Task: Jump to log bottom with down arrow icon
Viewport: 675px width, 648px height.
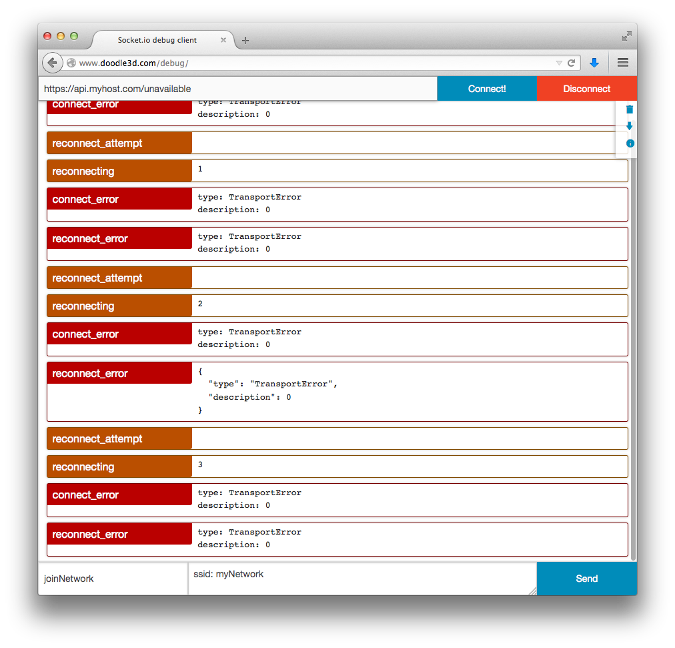Action: coord(630,126)
